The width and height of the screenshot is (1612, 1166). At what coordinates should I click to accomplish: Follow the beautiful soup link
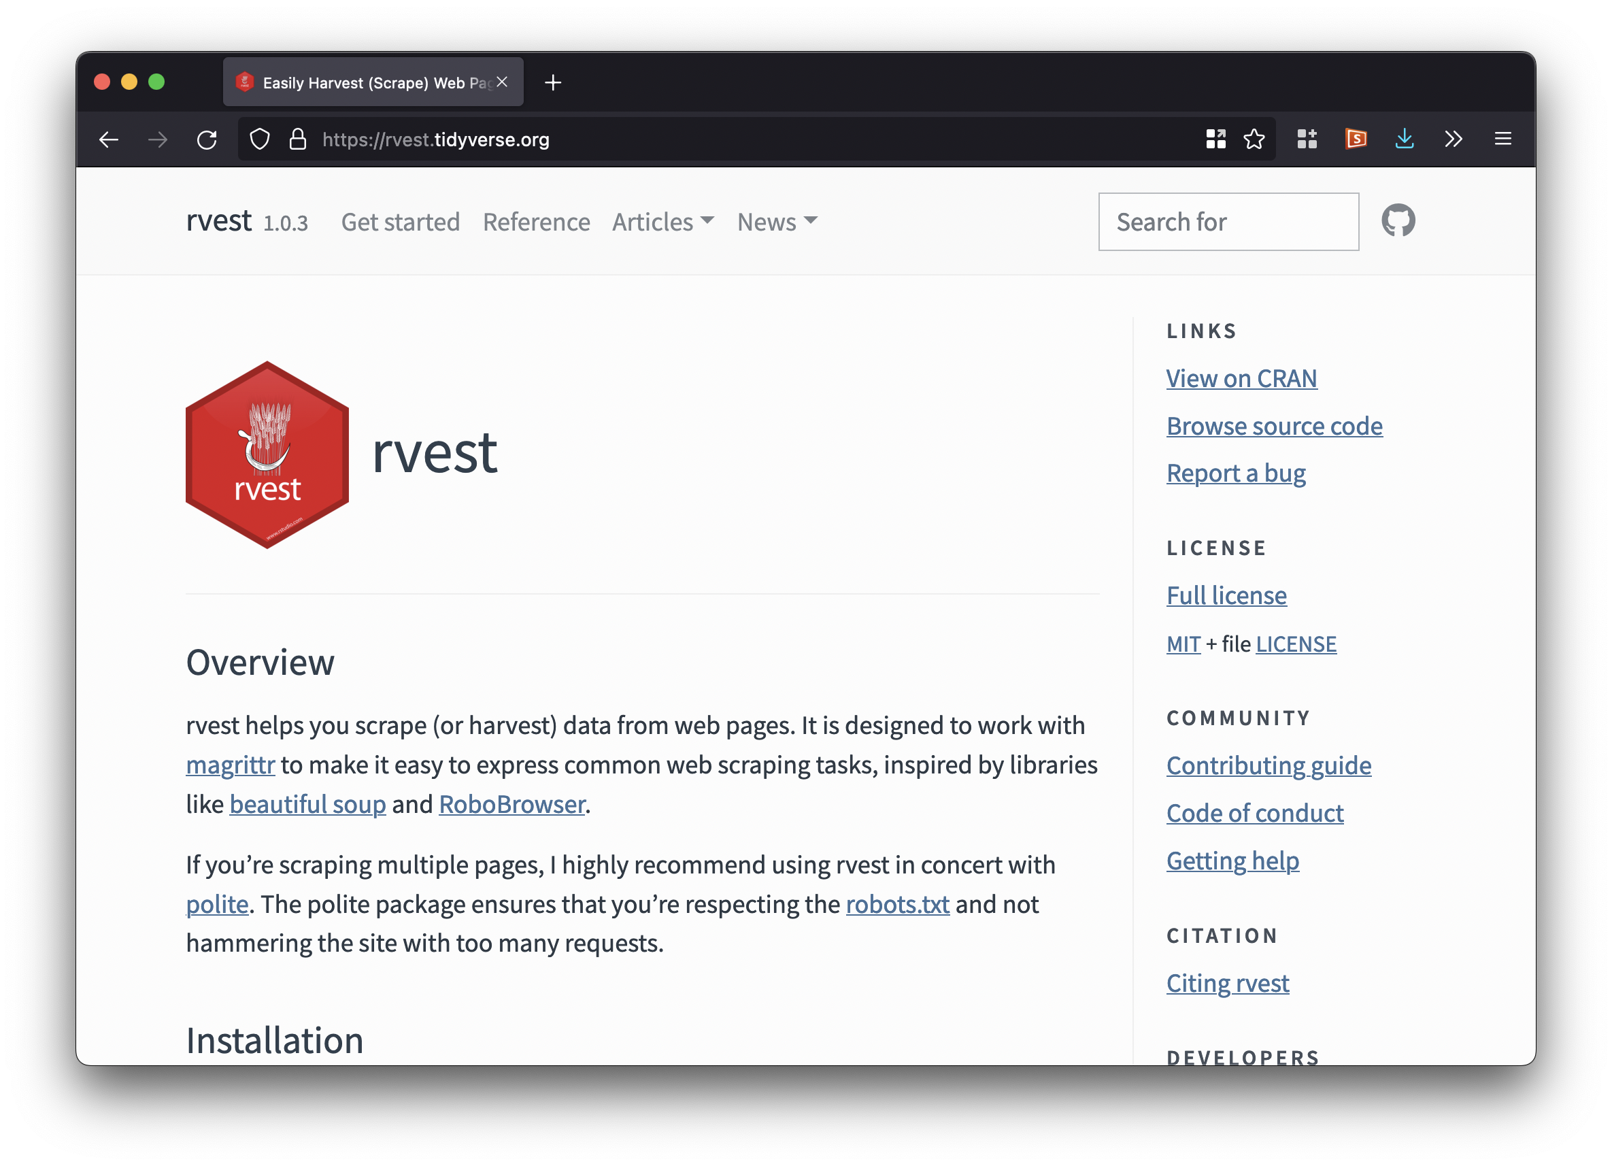click(x=307, y=805)
